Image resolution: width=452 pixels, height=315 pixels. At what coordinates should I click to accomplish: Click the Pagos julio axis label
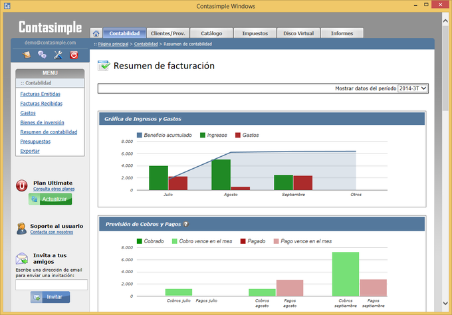207,300
